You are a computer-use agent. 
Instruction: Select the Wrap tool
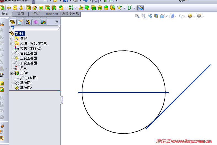pyautogui.click(x=100, y=8)
